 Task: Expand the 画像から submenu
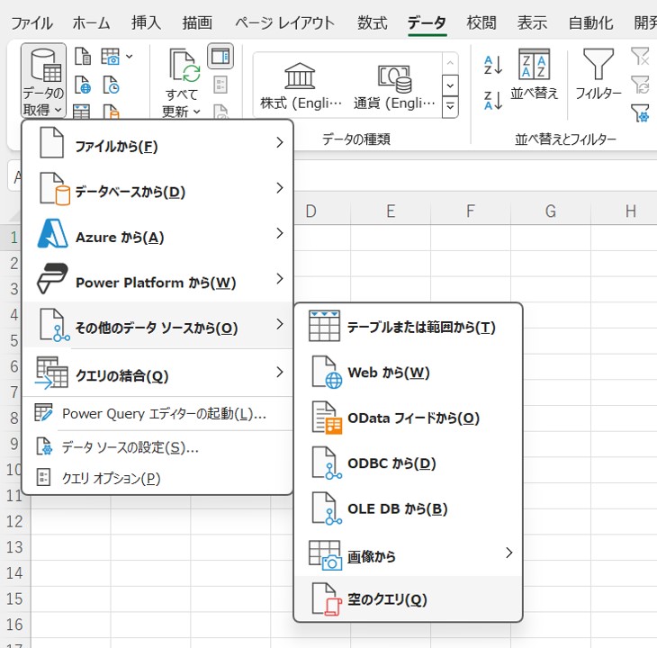409,554
